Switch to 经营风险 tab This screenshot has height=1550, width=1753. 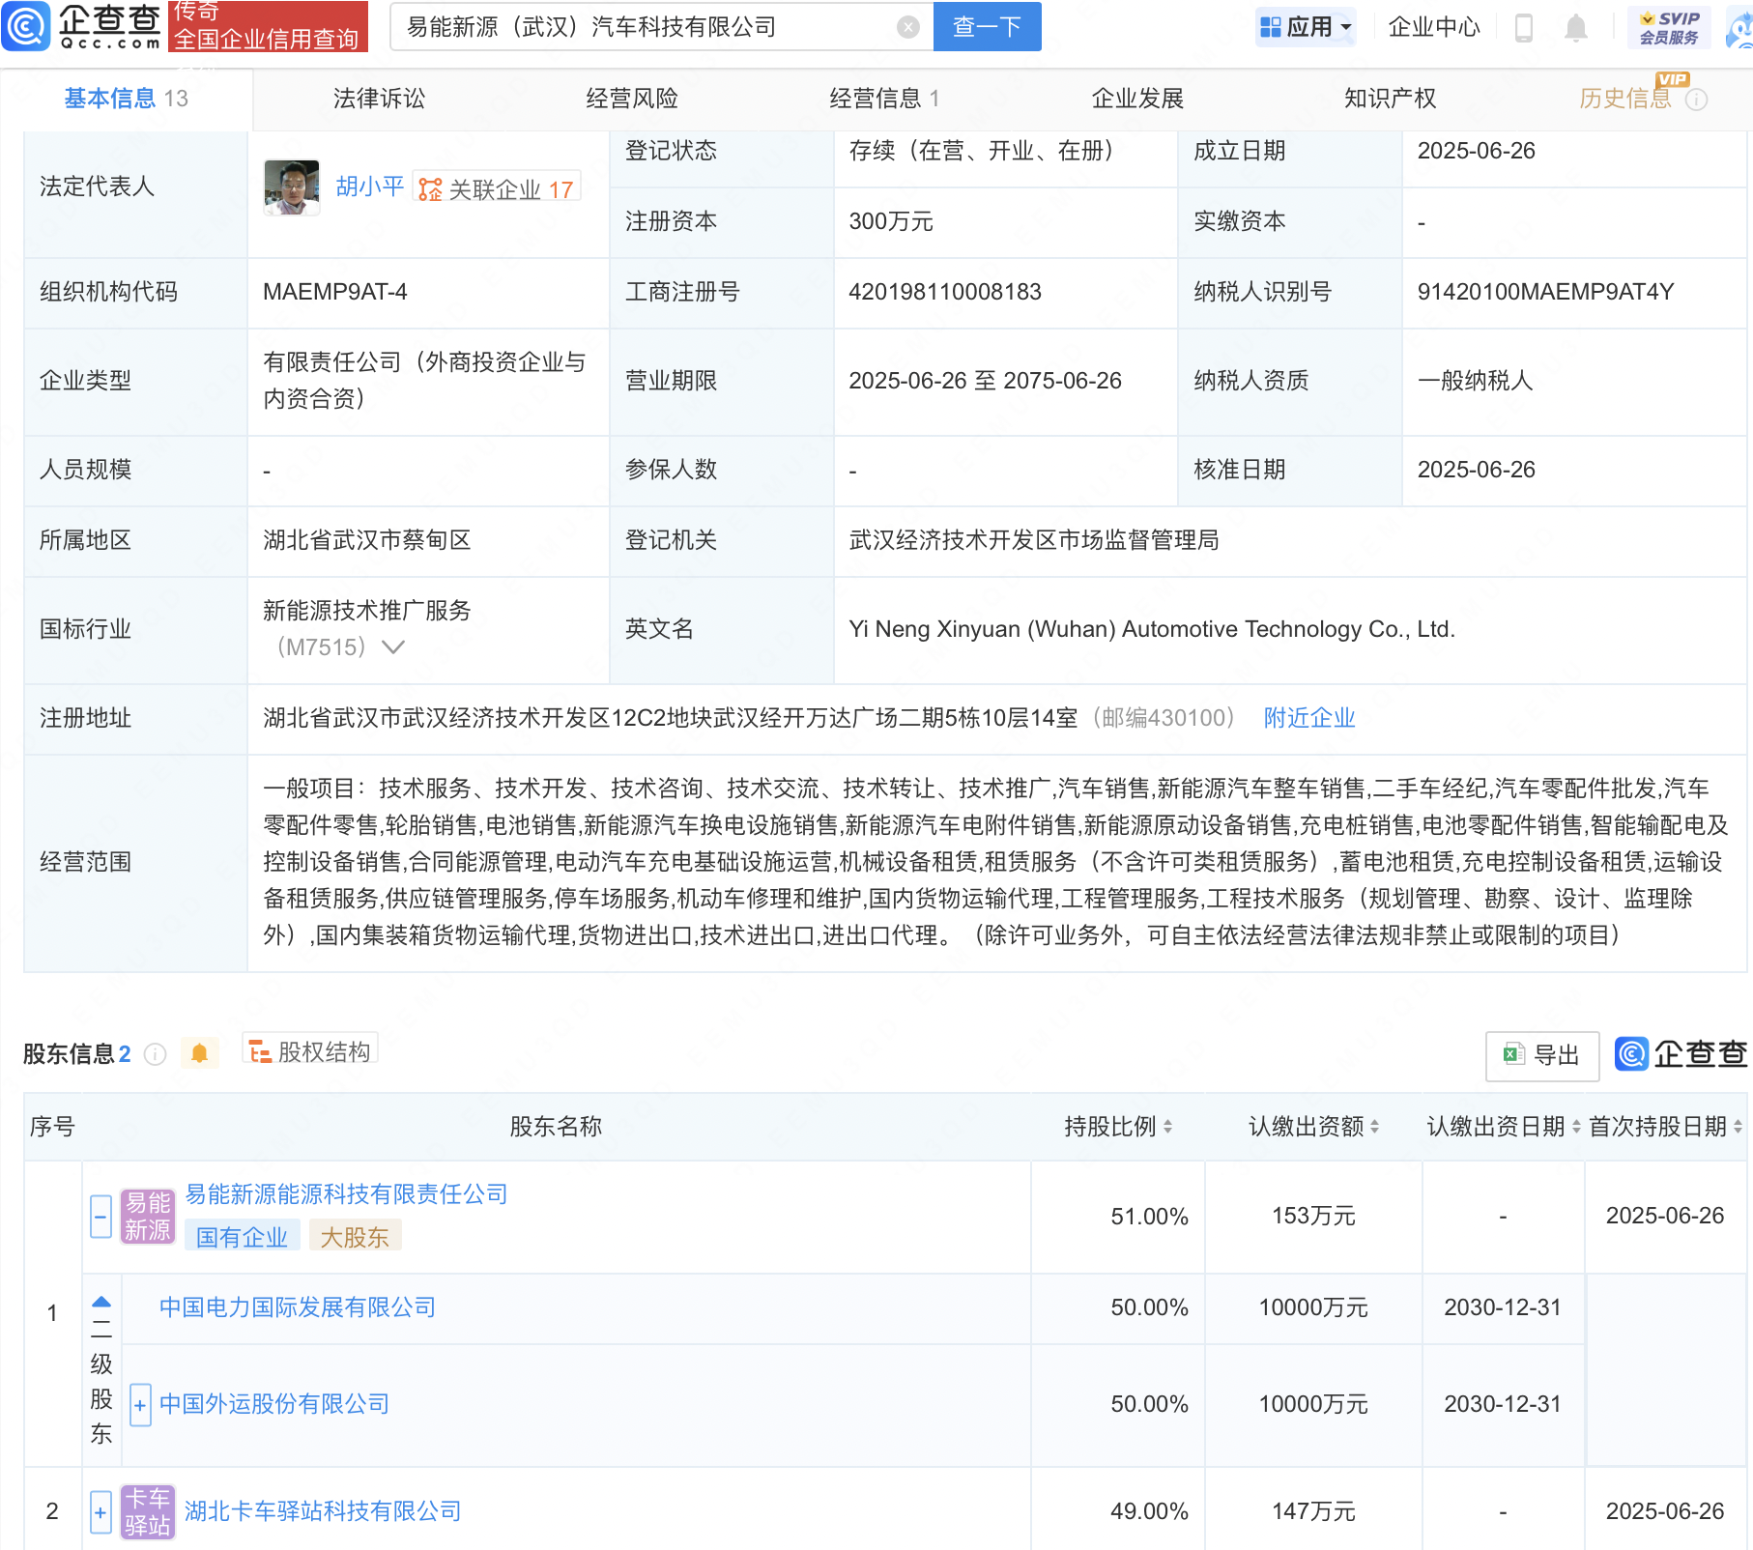(632, 99)
